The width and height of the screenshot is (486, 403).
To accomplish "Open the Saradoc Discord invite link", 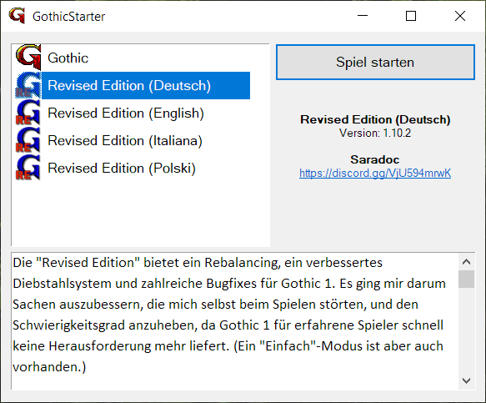I will [x=375, y=173].
